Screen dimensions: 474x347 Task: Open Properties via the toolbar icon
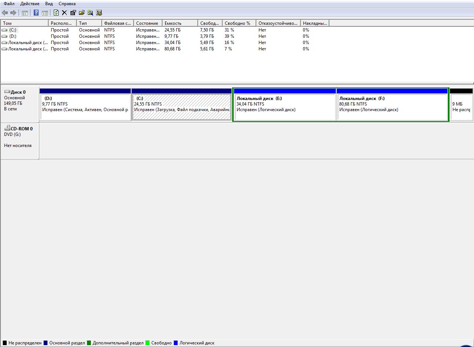click(73, 13)
